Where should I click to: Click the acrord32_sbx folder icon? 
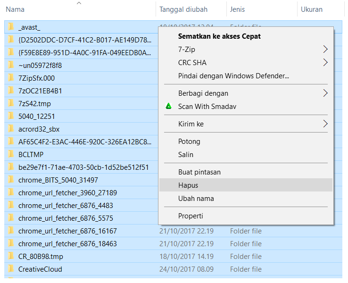[11, 129]
